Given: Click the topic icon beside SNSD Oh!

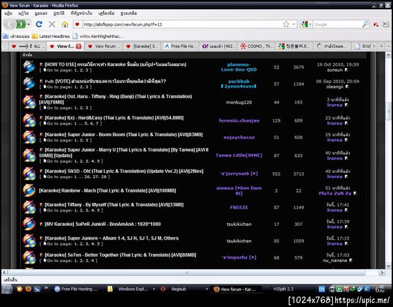Looking at the screenshot, I should [29, 173].
